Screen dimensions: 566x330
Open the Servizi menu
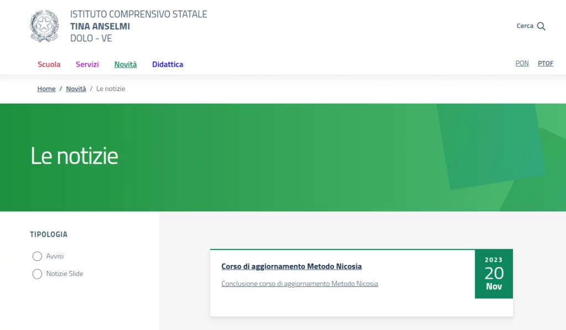pyautogui.click(x=87, y=65)
